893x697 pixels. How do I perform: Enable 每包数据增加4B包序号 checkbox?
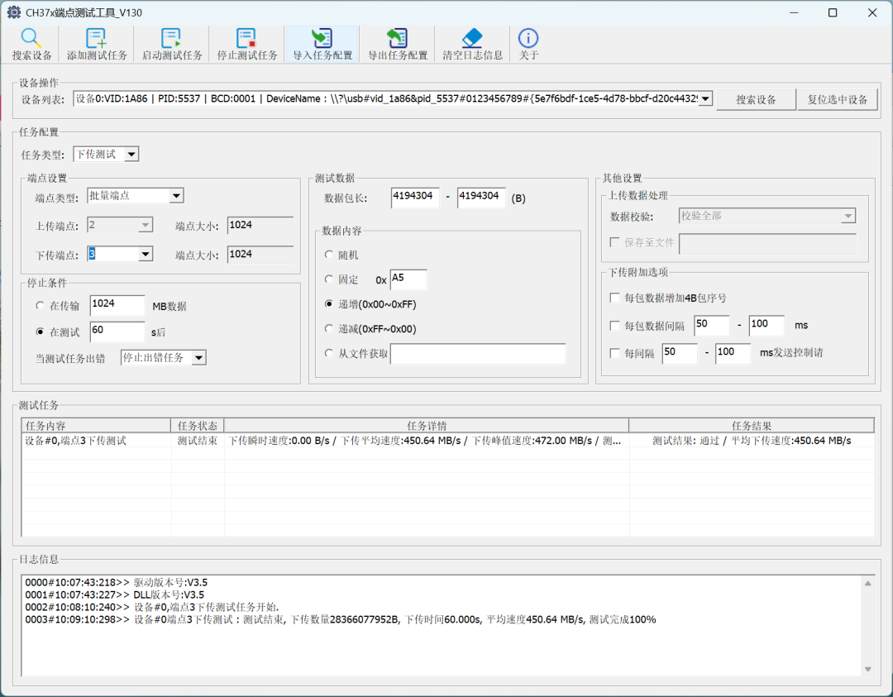click(x=614, y=298)
